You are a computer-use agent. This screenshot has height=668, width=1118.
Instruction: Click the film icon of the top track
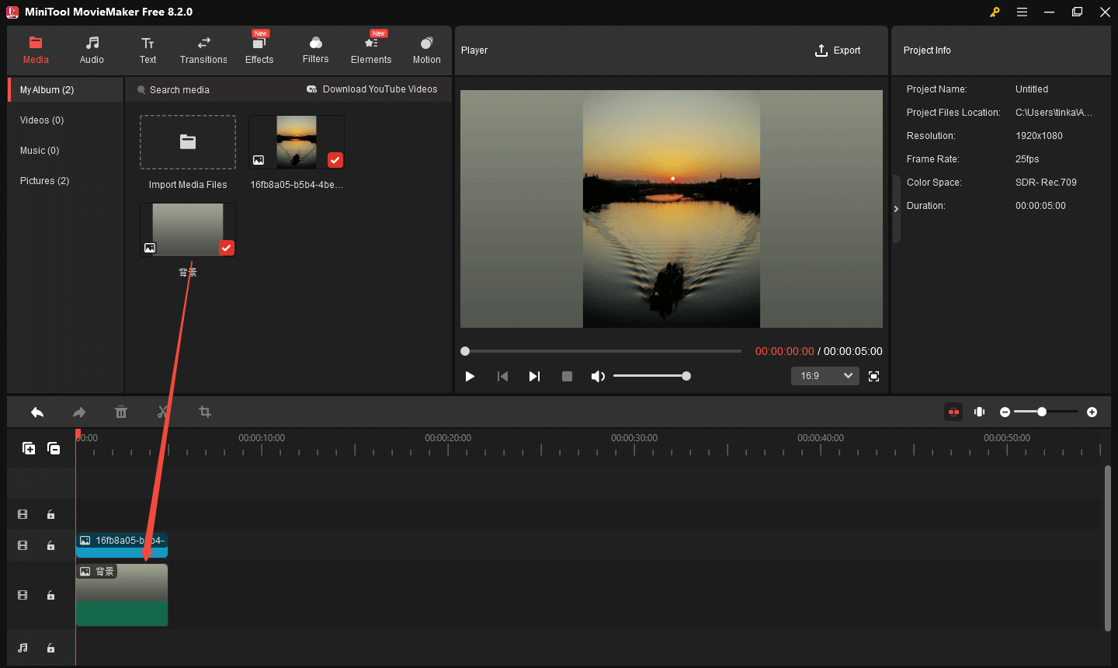[x=23, y=514]
